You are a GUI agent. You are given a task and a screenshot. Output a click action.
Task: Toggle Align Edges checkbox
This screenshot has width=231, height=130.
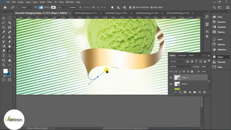click(x=152, y=7)
